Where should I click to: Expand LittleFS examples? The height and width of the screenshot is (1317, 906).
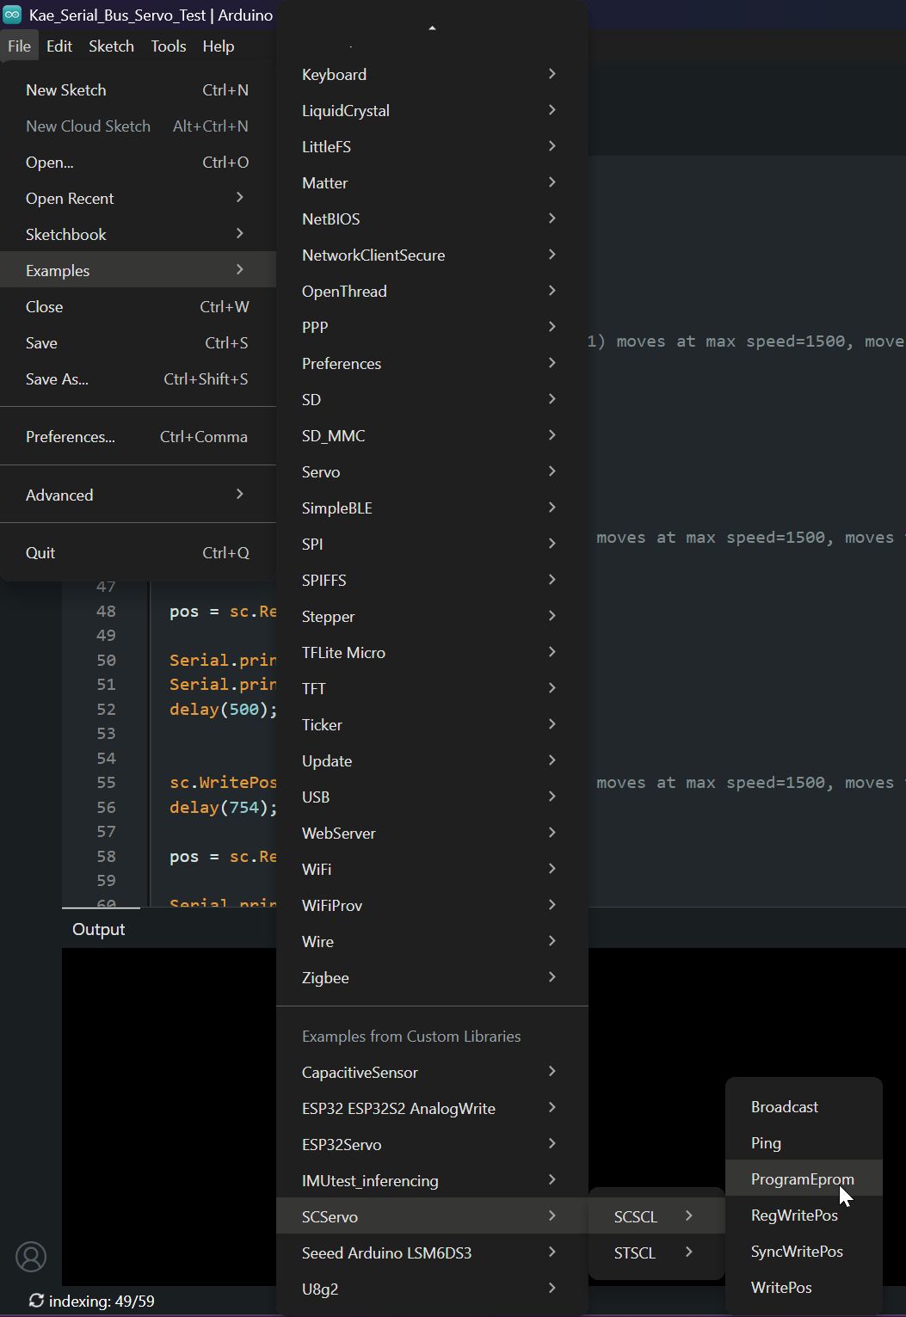coord(432,147)
